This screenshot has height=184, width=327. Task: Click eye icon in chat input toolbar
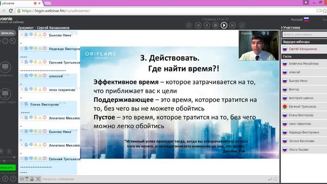click(22, 179)
